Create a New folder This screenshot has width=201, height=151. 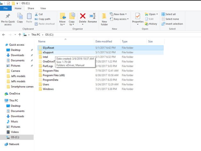click(104, 19)
